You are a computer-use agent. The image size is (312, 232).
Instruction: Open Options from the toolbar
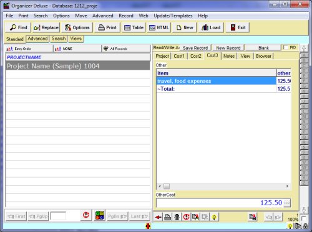click(x=77, y=27)
